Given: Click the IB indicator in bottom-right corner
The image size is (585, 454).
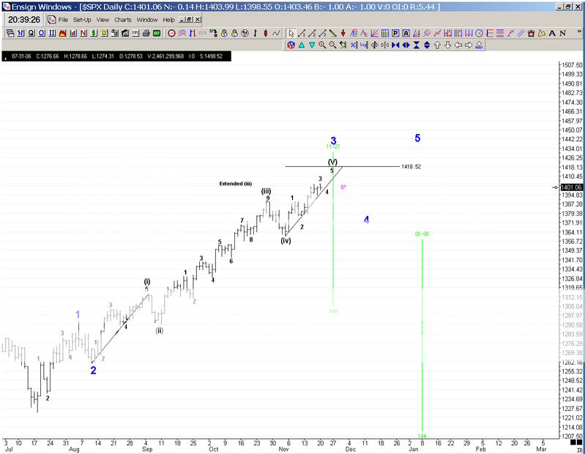Looking at the screenshot, I should click(578, 447).
